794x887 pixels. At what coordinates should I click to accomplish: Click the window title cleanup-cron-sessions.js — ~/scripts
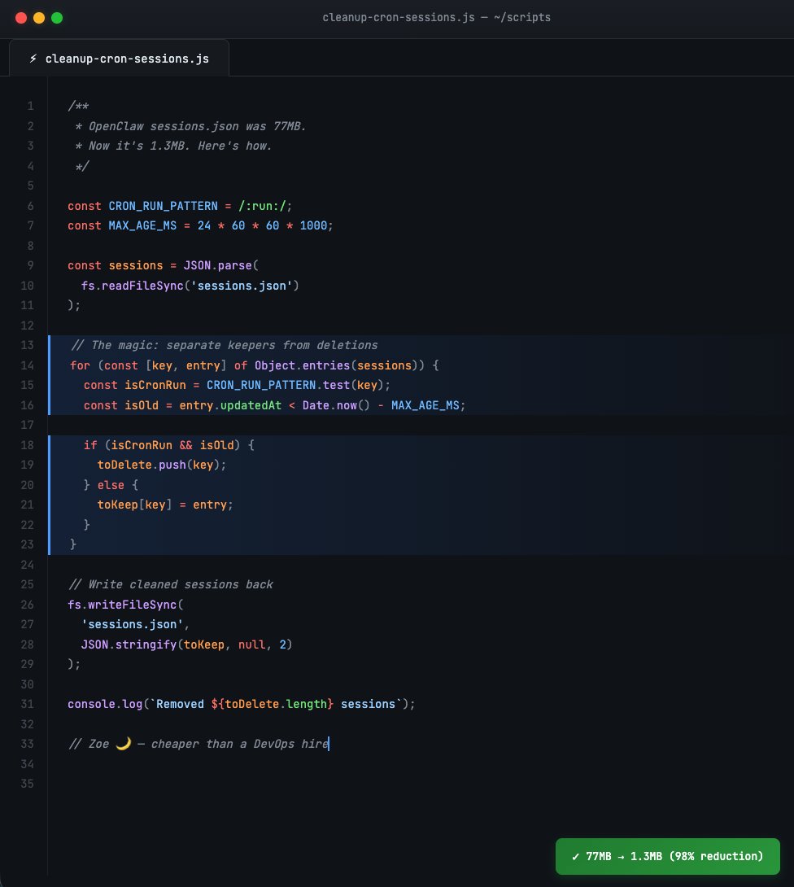(437, 18)
